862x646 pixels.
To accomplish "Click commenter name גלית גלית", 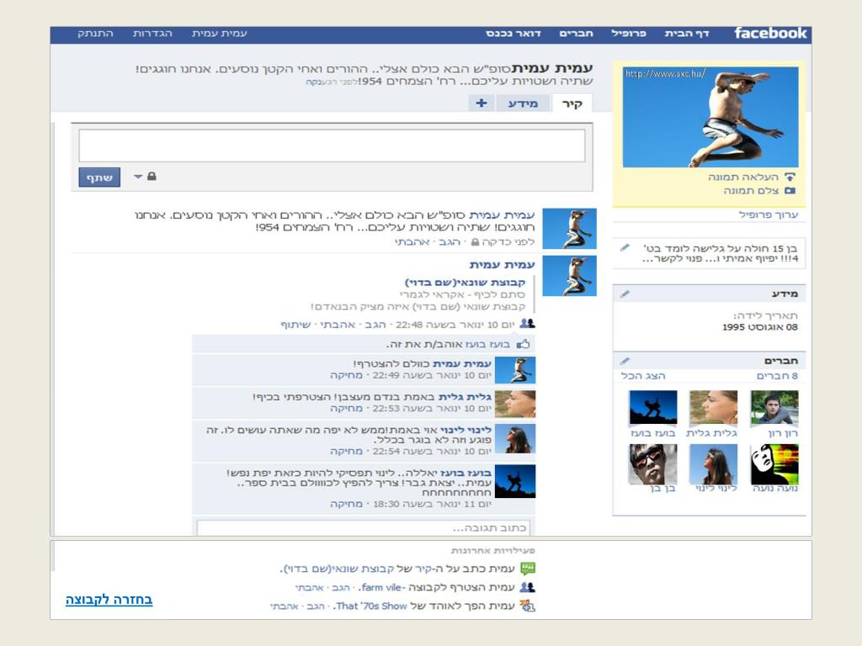I will pyautogui.click(x=465, y=397).
